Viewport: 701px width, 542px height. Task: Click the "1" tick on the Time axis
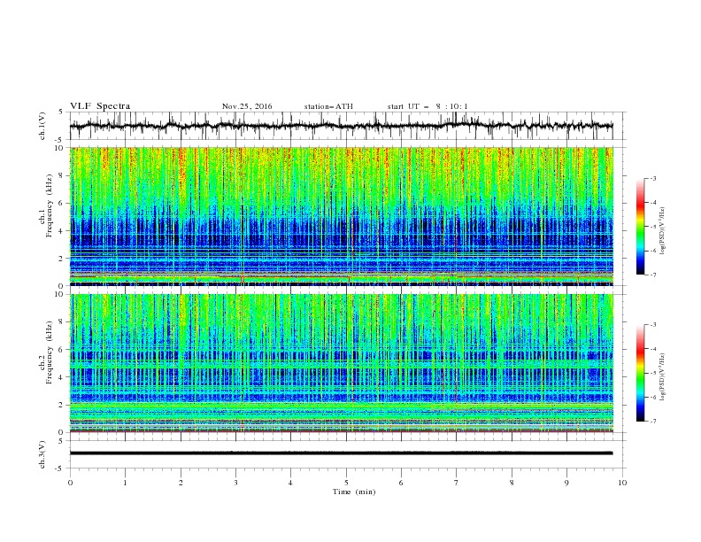click(x=126, y=483)
